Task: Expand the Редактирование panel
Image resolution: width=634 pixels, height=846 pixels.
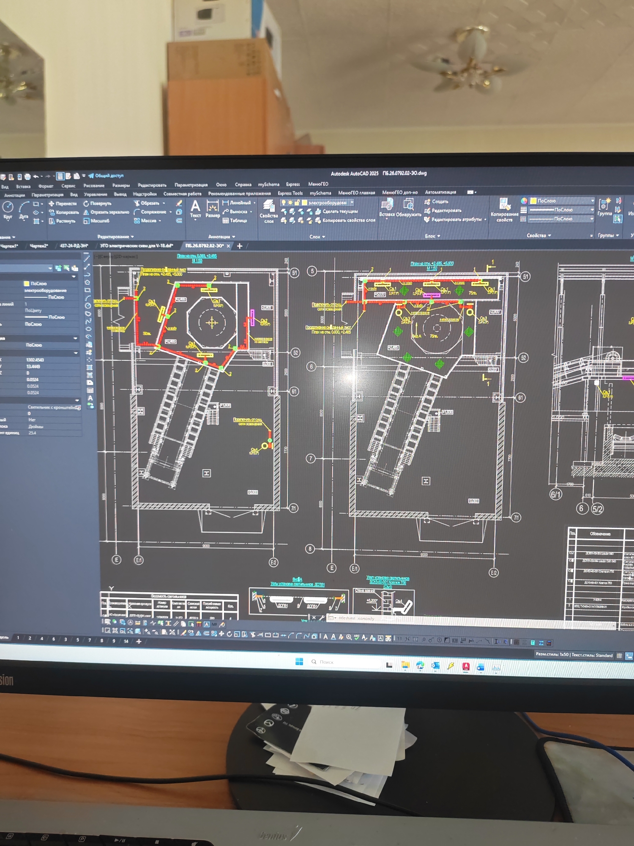Action: (x=115, y=236)
